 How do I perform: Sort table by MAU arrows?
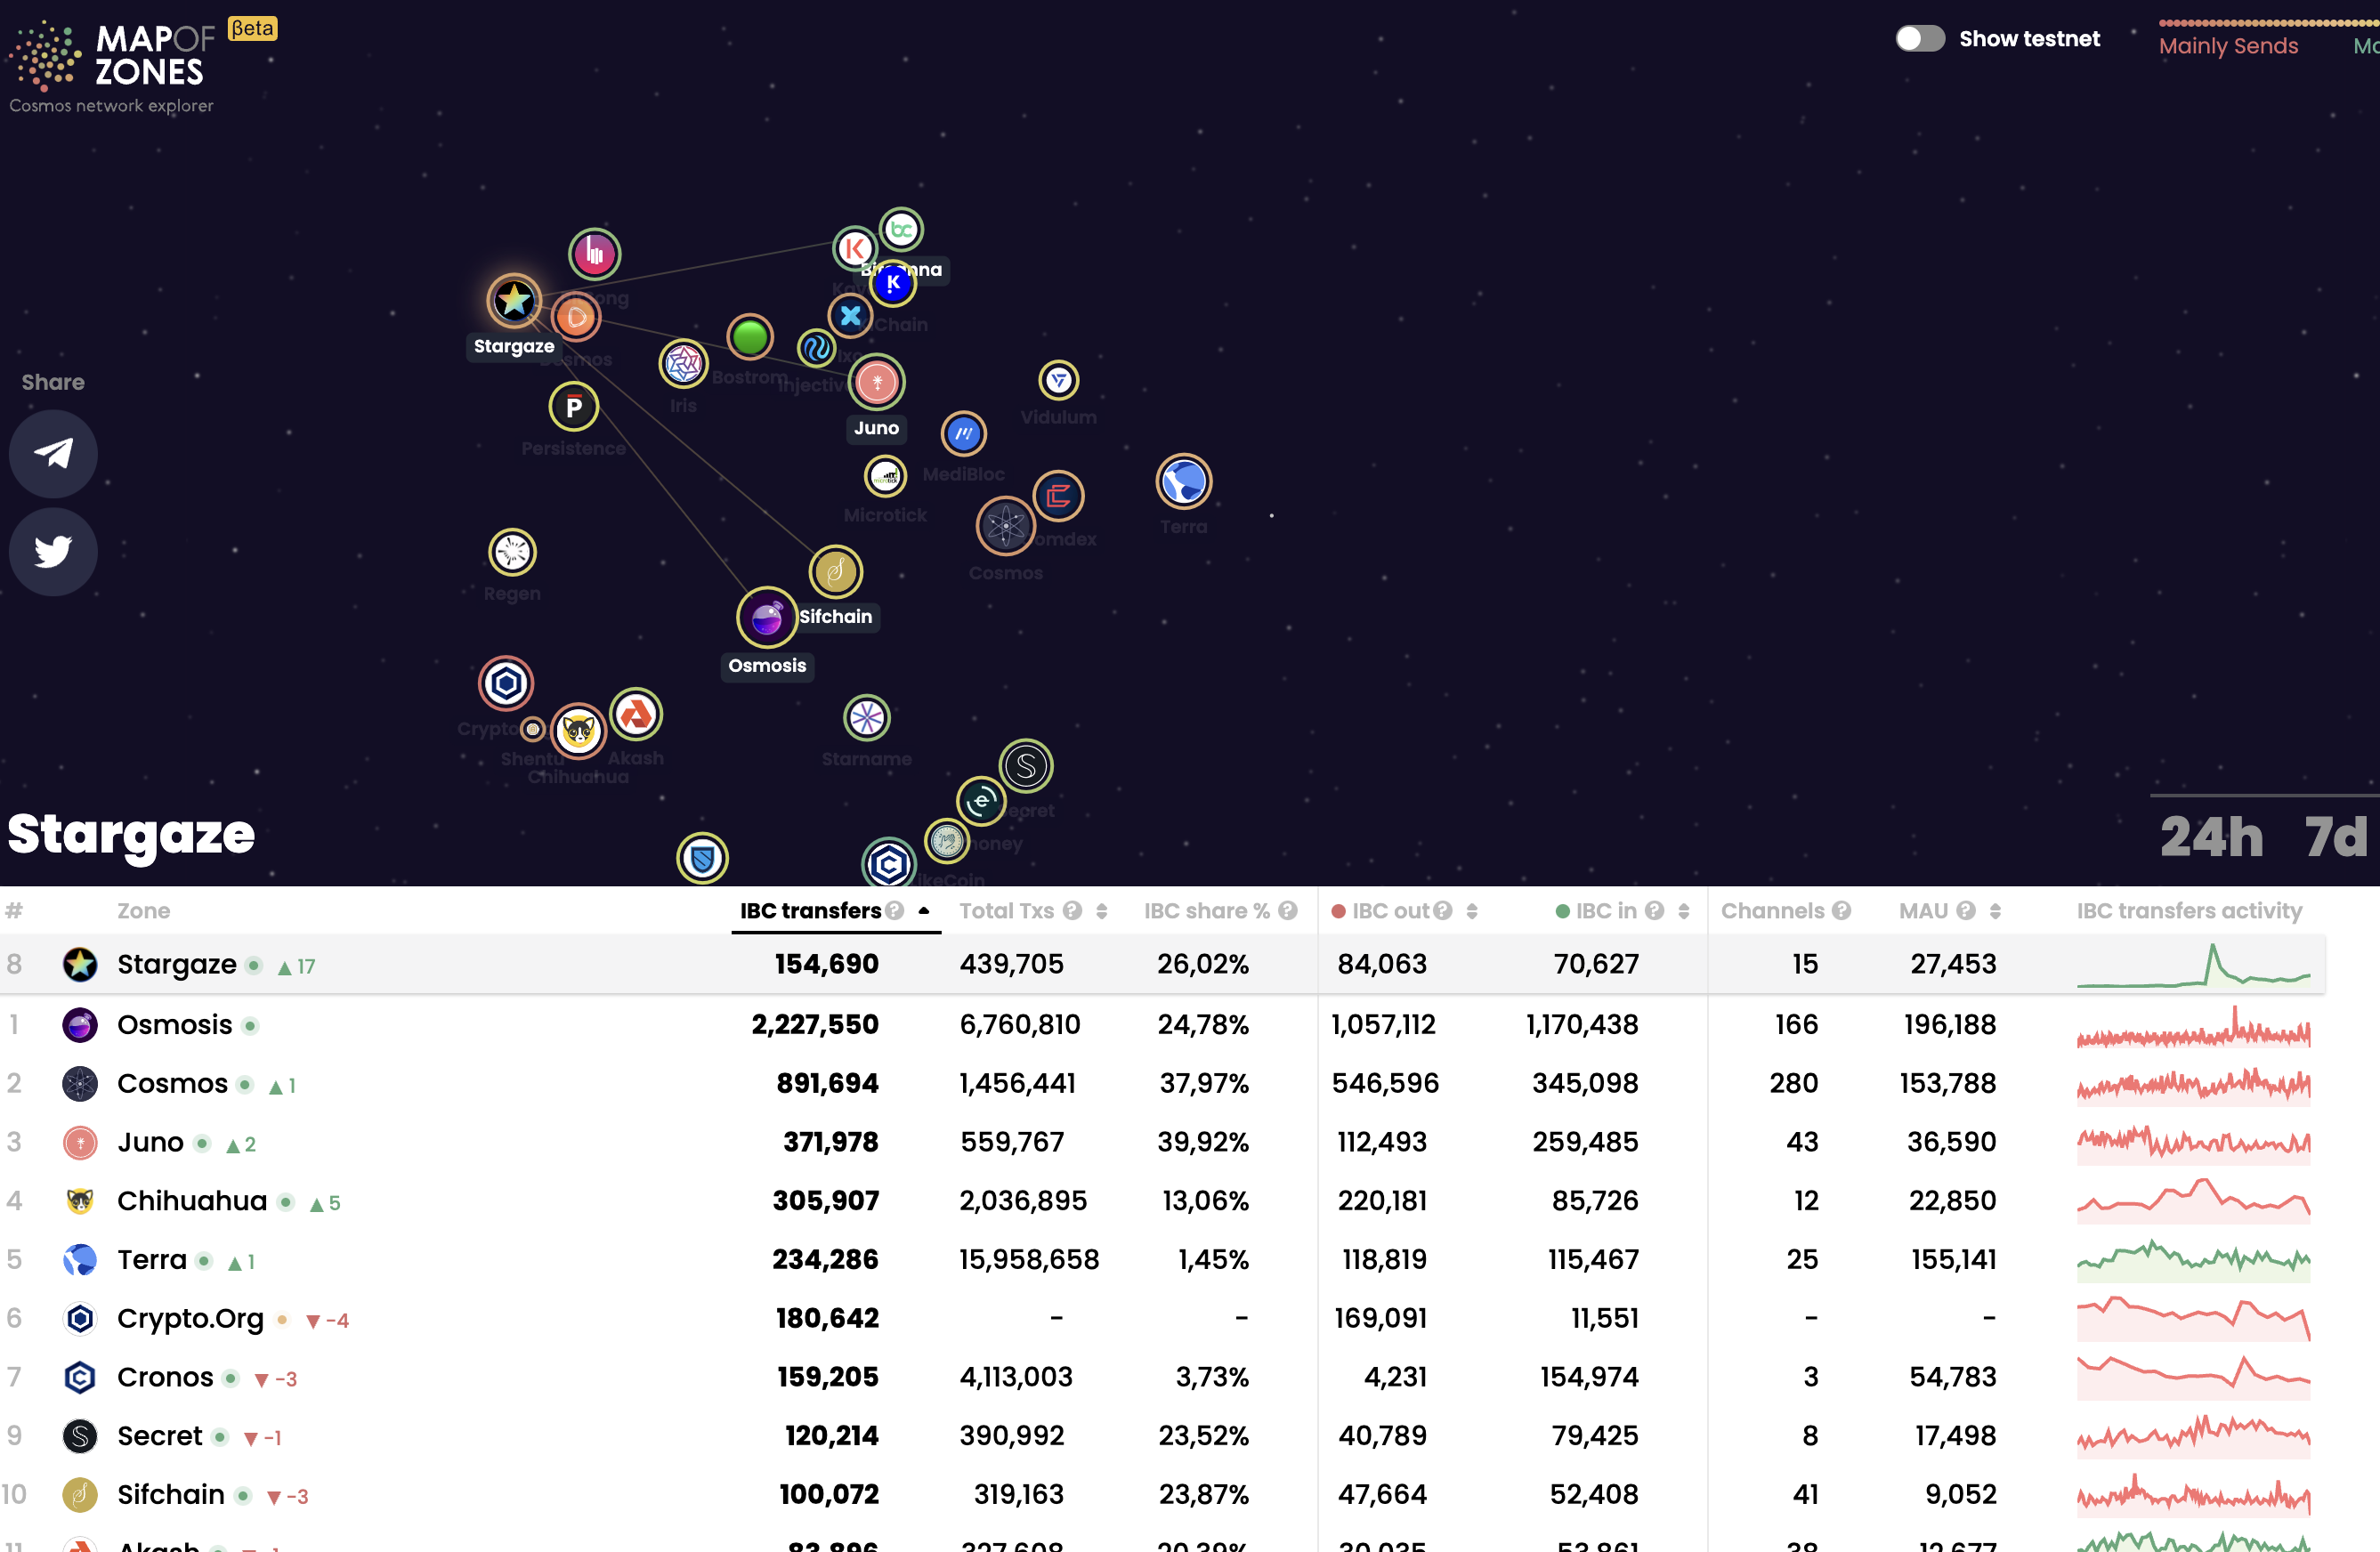(1994, 911)
